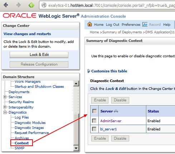Viewport: 175px width, 154px height.
Task: Click the globe site icon in address bar
Action: [44, 5]
